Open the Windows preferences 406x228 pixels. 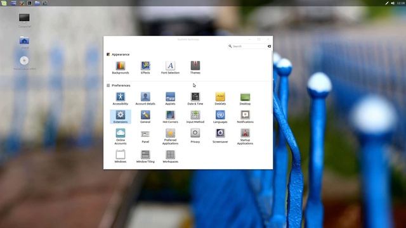[121, 156]
